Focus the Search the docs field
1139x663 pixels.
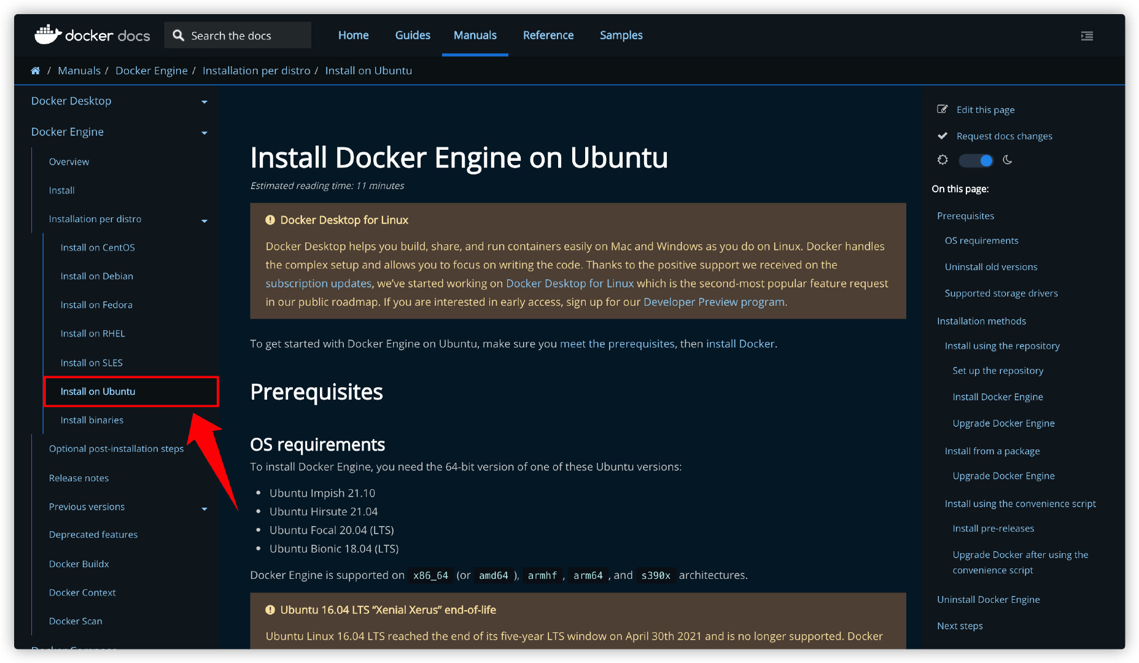pos(238,36)
